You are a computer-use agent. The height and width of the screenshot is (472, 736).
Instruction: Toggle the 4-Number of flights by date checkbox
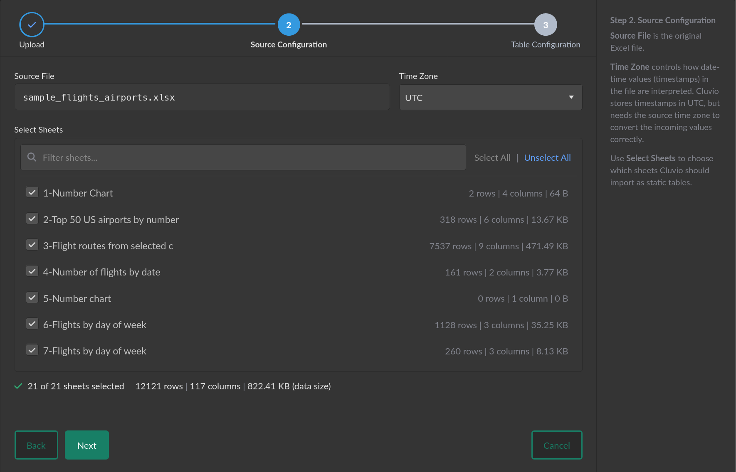[32, 271]
